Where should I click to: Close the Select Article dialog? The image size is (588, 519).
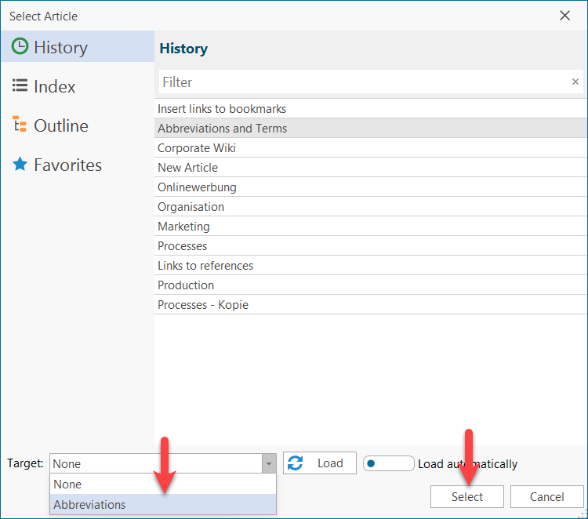click(564, 16)
